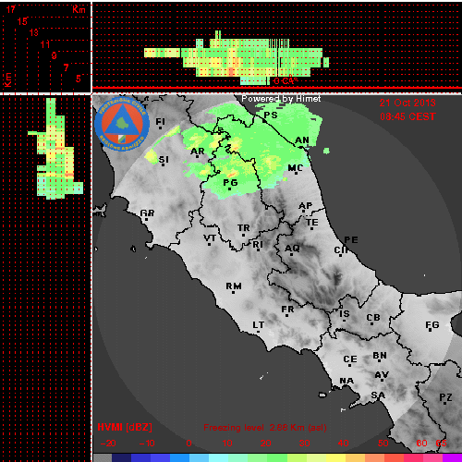Click the '17' altitude axis label
Screen dimensions: 462x462
11,9
